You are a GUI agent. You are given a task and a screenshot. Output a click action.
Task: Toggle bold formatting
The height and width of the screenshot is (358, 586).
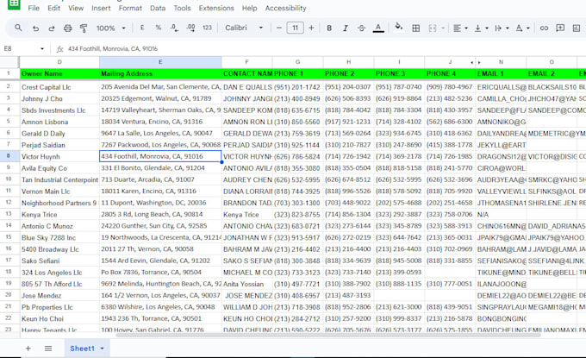(329, 28)
